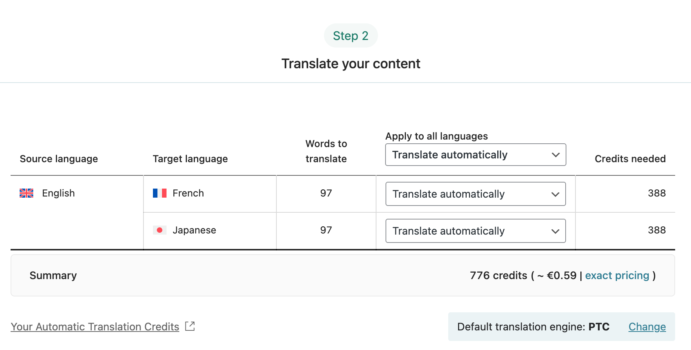Image resolution: width=691 pixels, height=350 pixels.
Task: Click Change to switch translation engine
Action: tap(647, 327)
